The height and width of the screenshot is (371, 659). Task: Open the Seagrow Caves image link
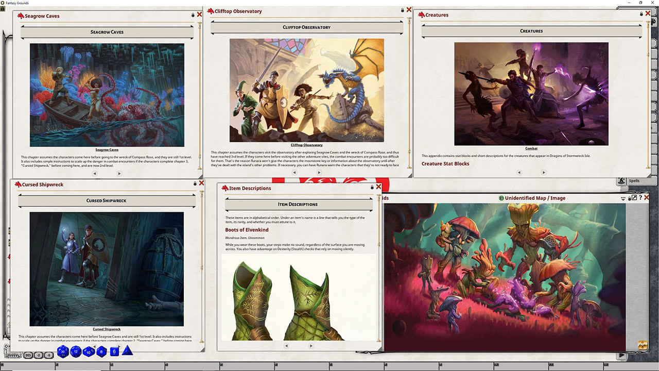107,150
